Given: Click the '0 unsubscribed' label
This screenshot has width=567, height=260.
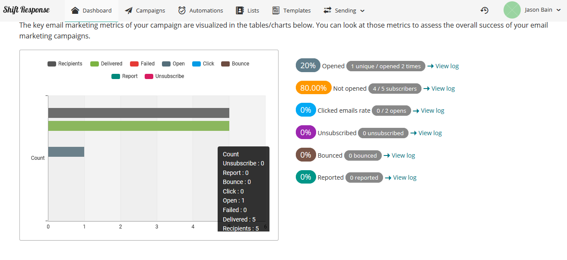Looking at the screenshot, I should click(x=383, y=133).
